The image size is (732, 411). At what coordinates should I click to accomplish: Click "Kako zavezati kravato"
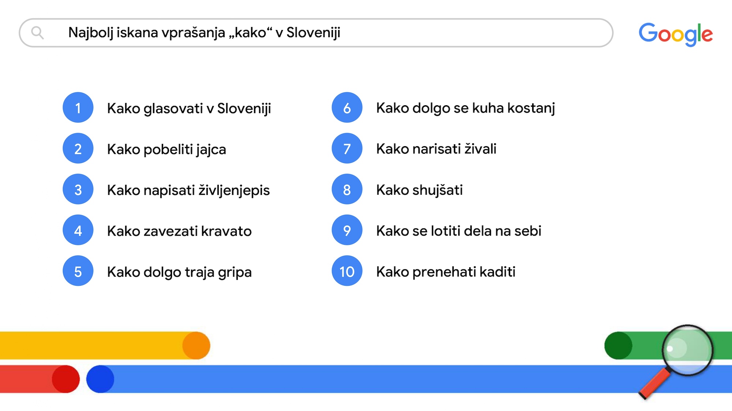coord(179,231)
